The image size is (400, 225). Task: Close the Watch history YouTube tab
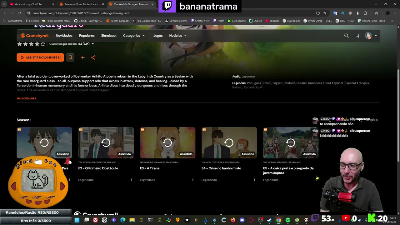pyautogui.click(x=53, y=4)
